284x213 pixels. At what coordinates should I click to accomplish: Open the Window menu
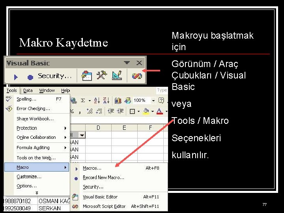[x=47, y=90]
